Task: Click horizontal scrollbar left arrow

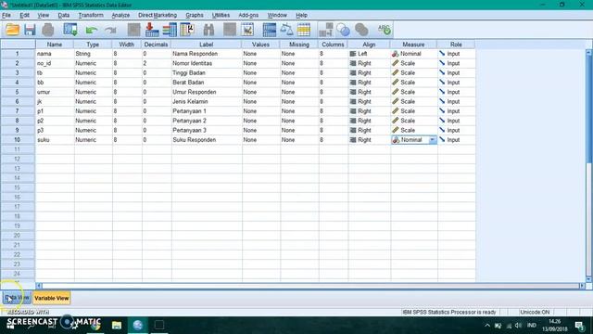Action: point(39,286)
